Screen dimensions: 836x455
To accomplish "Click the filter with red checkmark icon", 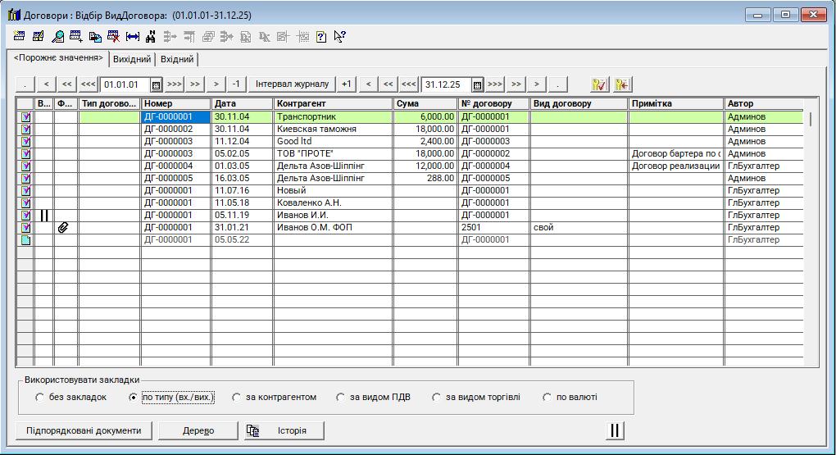I will click(600, 84).
